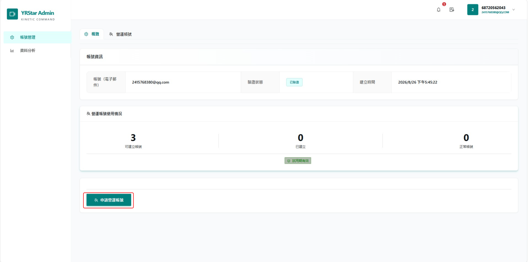Click the user avatar showing 2
This screenshot has width=528, height=262.
pyautogui.click(x=473, y=10)
